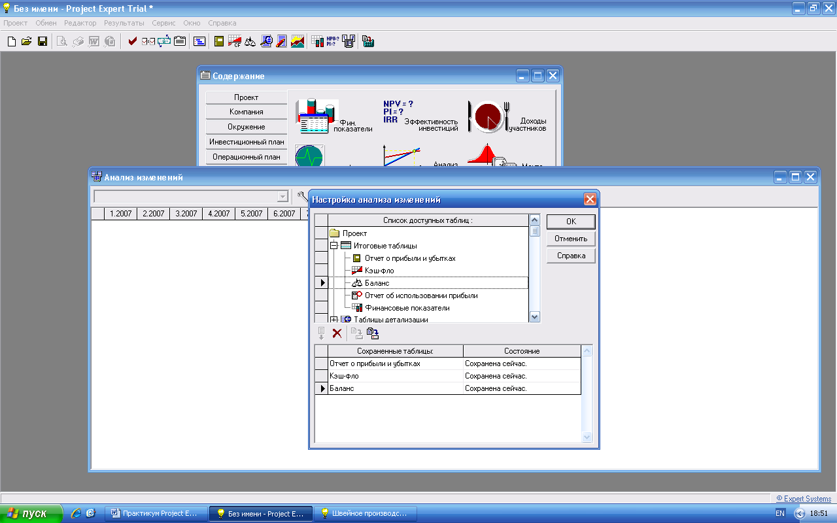The image size is (837, 523).
Task: Click the EN language indicator in tray
Action: click(x=780, y=514)
